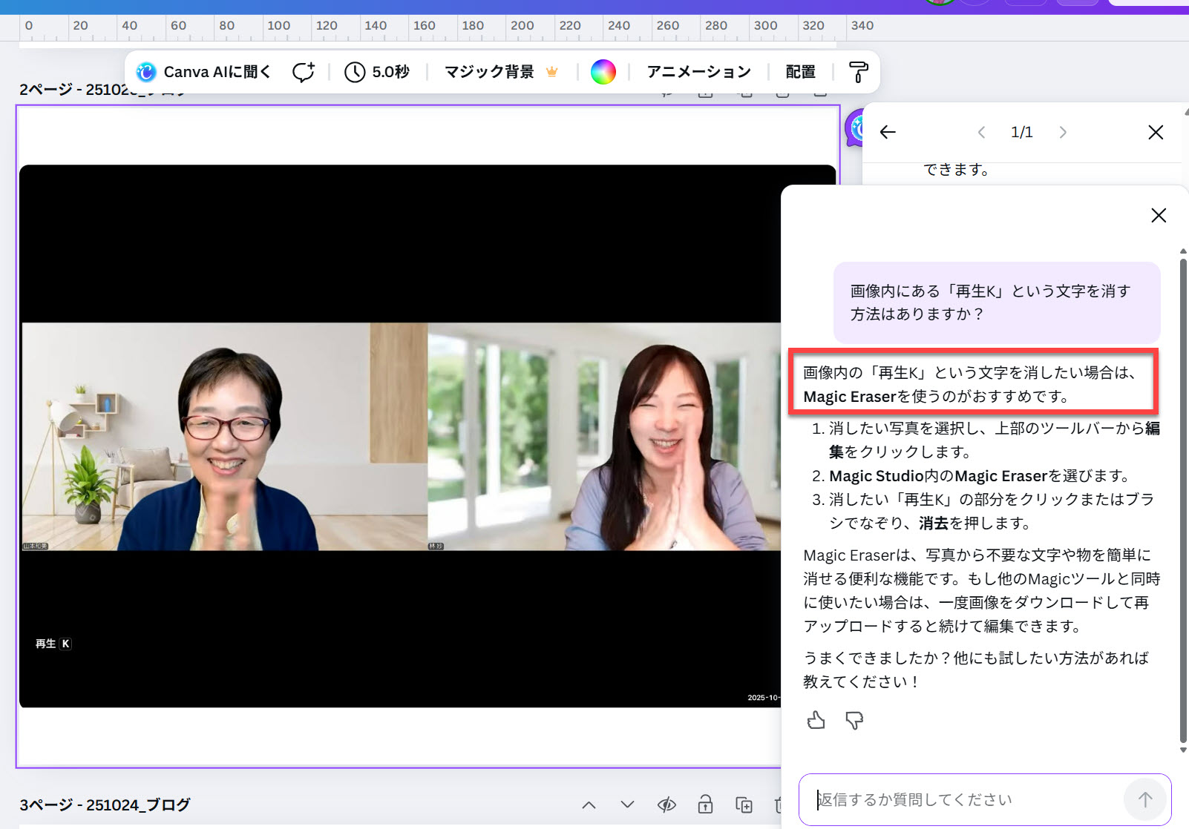
Task: Go to previous comment with left chevron
Action: pos(981,132)
